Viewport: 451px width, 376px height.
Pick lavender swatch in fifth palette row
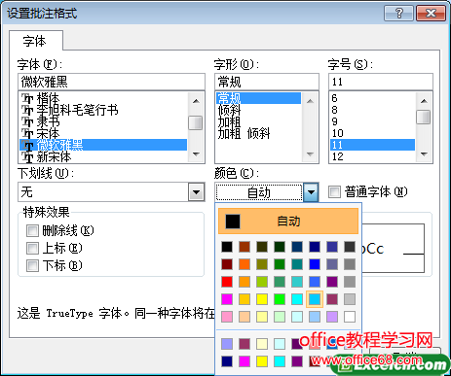pyautogui.click(x=332, y=317)
